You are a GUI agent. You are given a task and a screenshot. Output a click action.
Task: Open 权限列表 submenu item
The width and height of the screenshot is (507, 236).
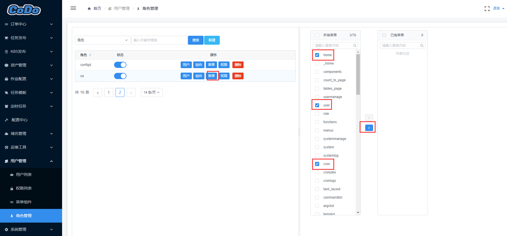31,189
